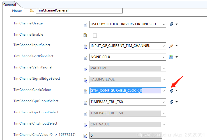Click the TimChannelInputSelect label

(32, 45)
